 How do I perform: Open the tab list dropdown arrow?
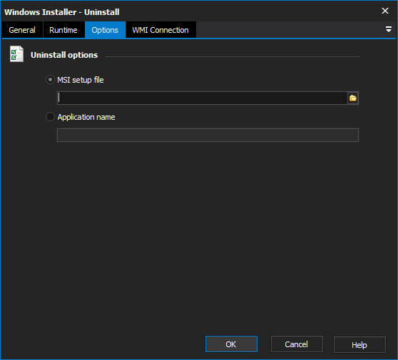(x=388, y=29)
